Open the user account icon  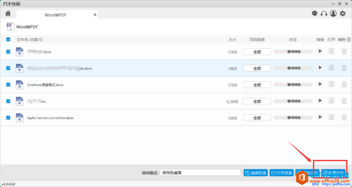pyautogui.click(x=333, y=13)
